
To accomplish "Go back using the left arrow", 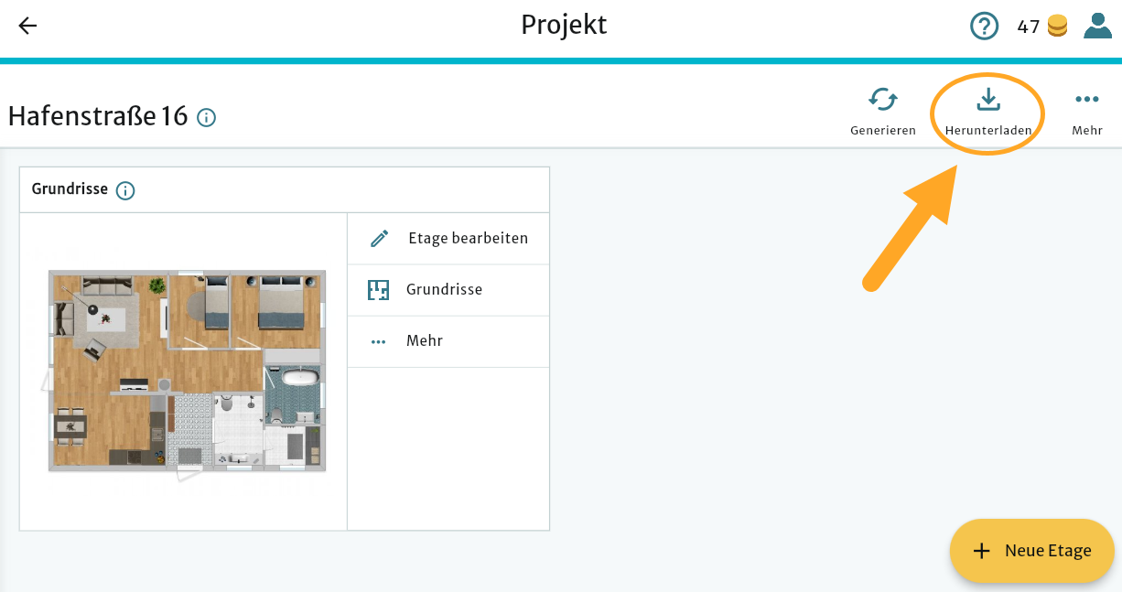I will (x=27, y=26).
